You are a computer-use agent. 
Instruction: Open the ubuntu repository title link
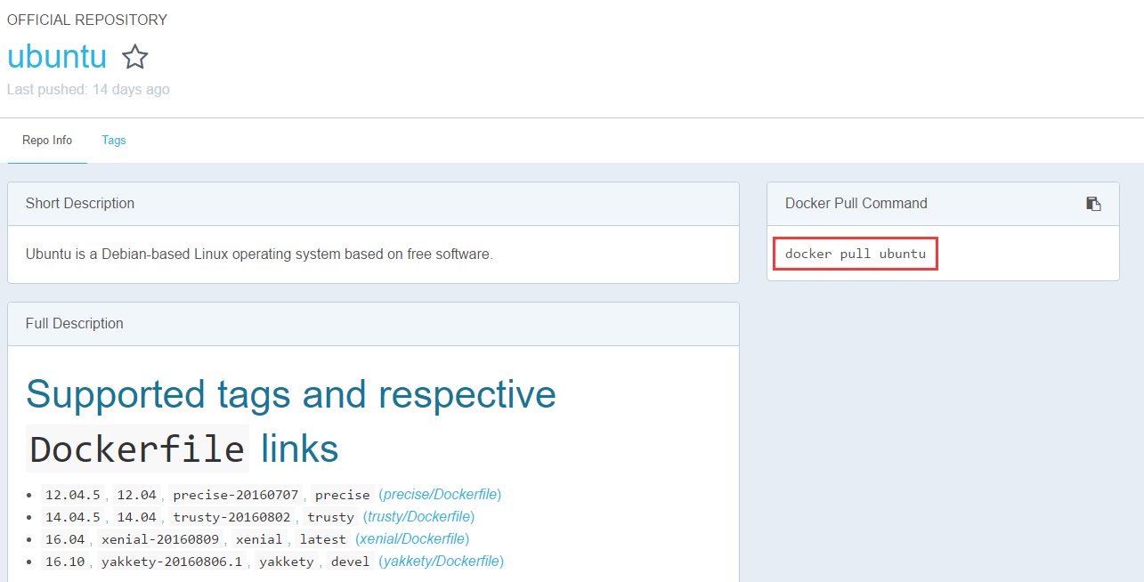(x=57, y=56)
